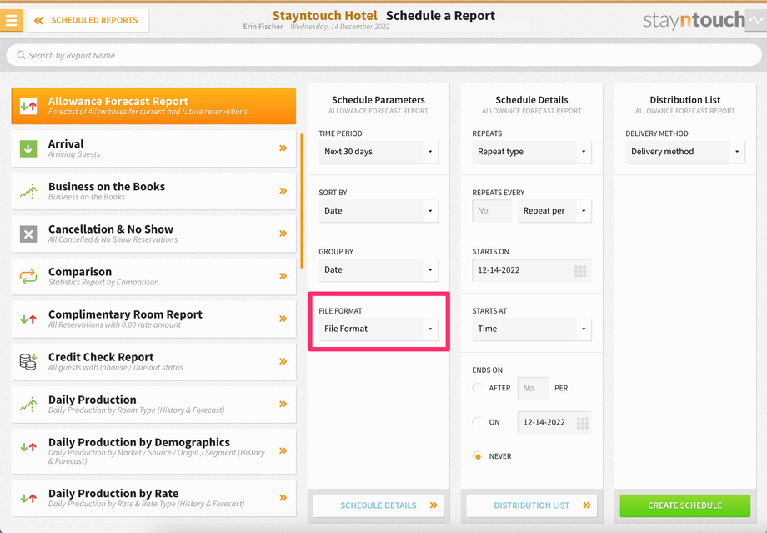
Task: Select the Ends On ON radio button
Action: (x=478, y=422)
